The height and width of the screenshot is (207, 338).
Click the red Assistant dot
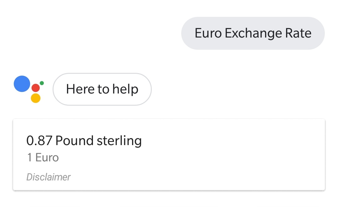click(36, 88)
